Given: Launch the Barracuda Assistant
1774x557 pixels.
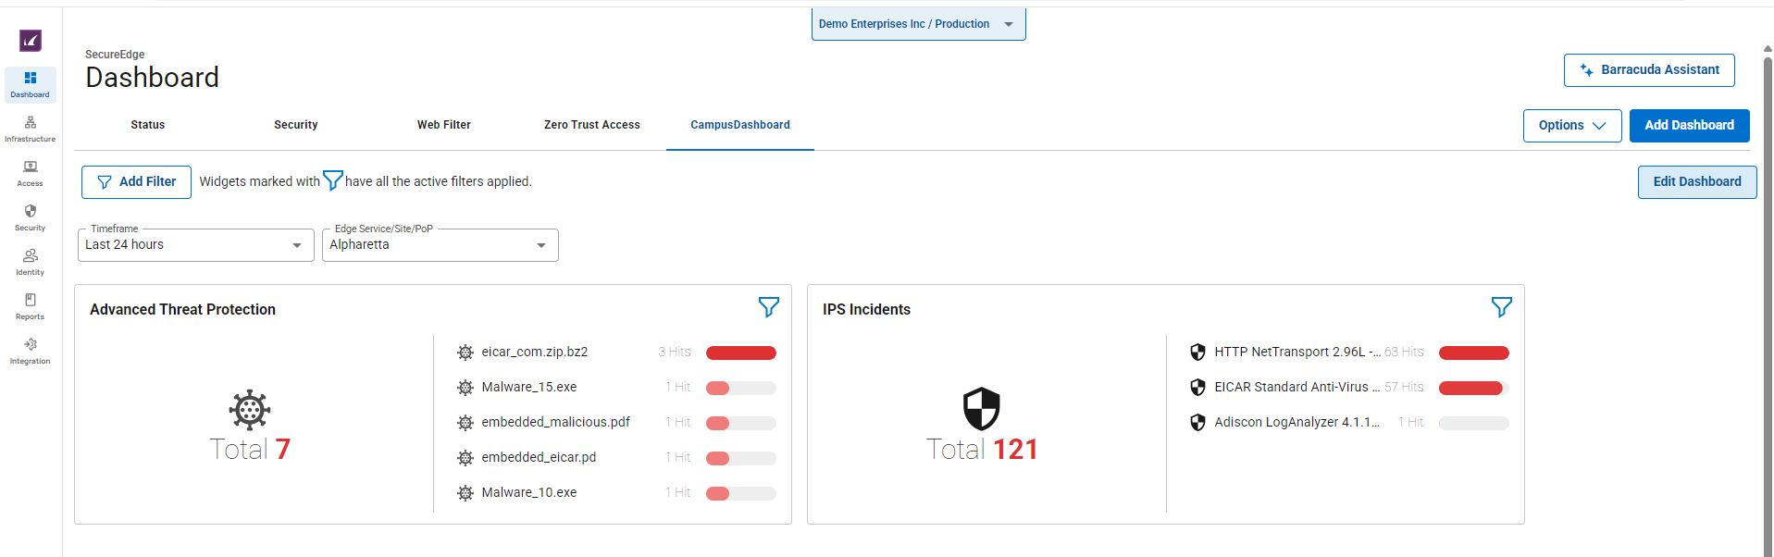Looking at the screenshot, I should (x=1649, y=70).
